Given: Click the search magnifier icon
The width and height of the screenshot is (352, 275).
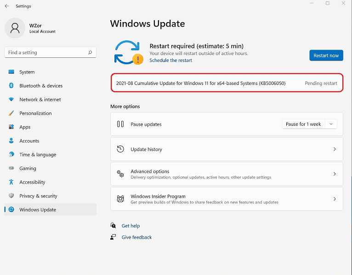Looking at the screenshot, I should [x=90, y=52].
